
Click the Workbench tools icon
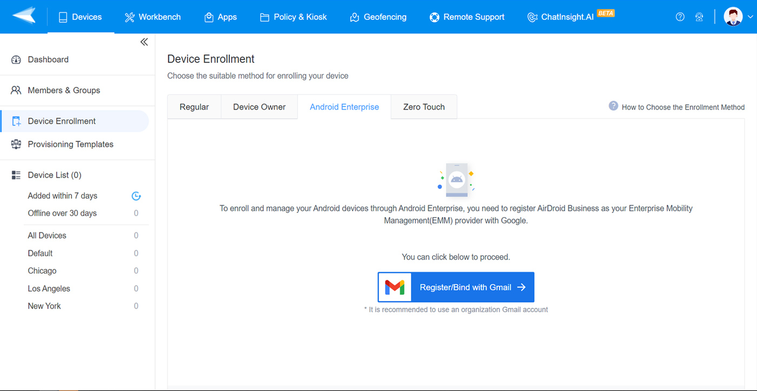pyautogui.click(x=129, y=17)
